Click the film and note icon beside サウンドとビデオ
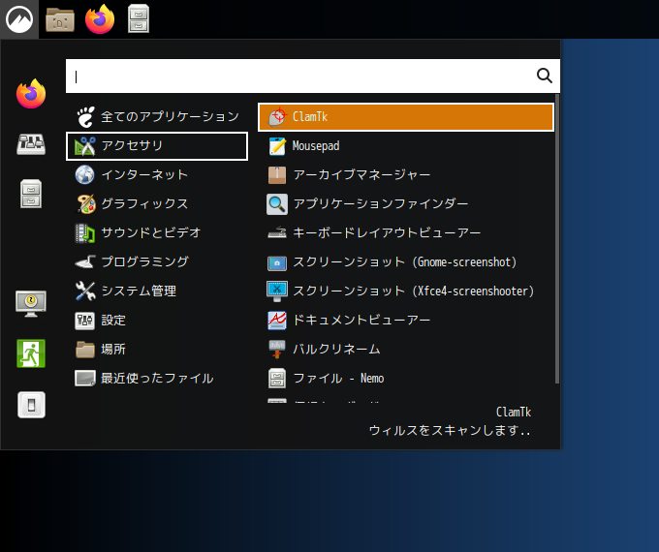This screenshot has height=552, width=659. click(85, 233)
